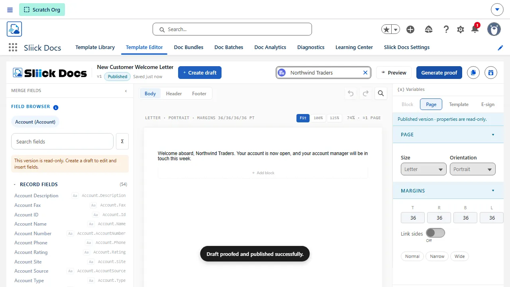Viewport: 510px width, 287px height.
Task: Select the Account ID field
Action: coord(70,215)
